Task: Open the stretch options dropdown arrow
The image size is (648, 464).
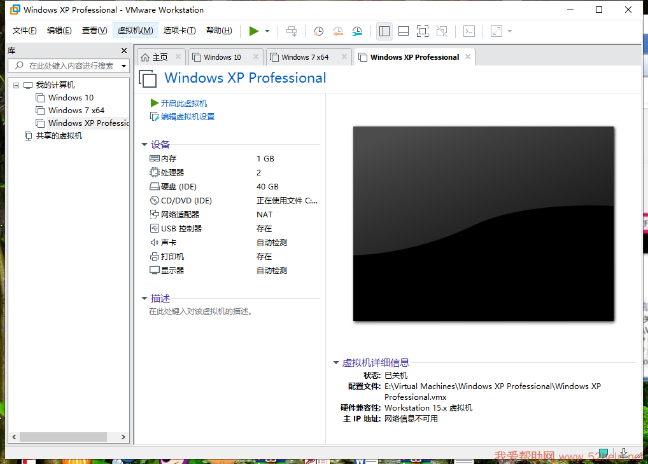Action: point(510,31)
